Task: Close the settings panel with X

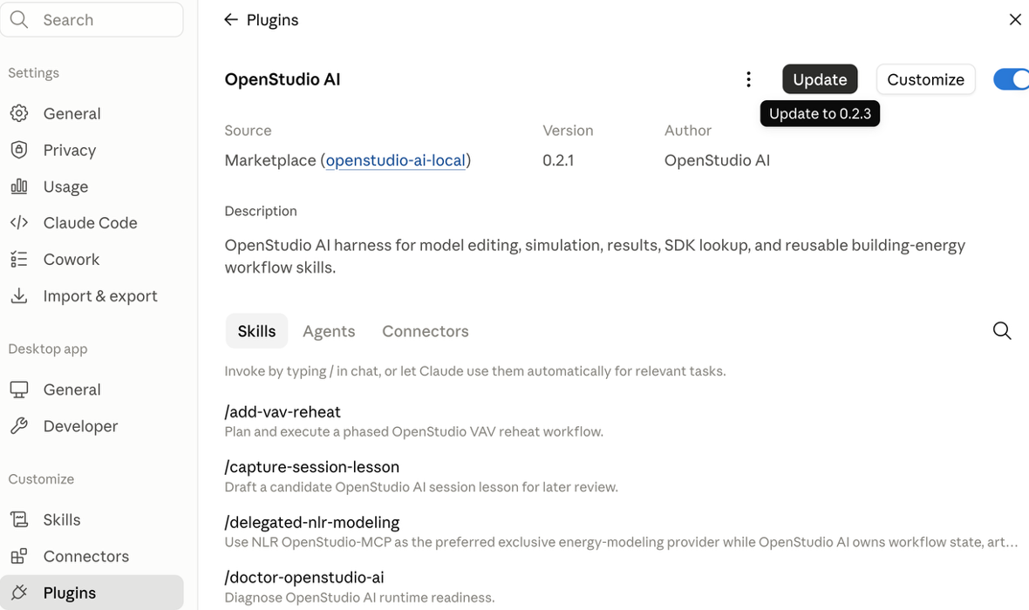Action: (1015, 20)
